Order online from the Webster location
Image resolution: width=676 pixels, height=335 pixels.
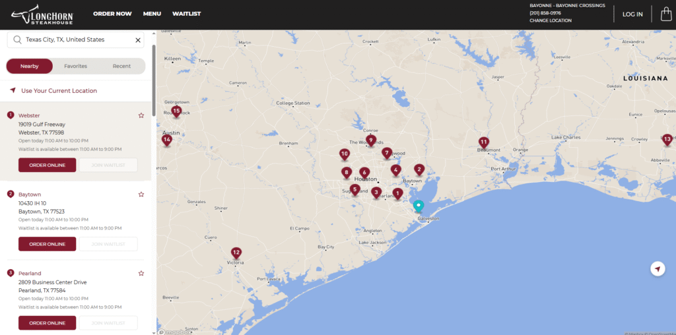(x=47, y=165)
